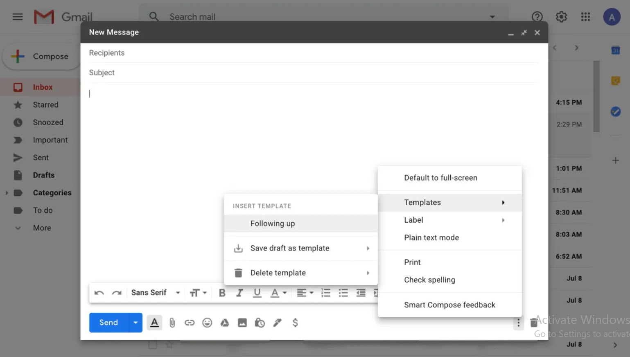
Task: Open the Send options dropdown arrow
Action: pos(135,323)
